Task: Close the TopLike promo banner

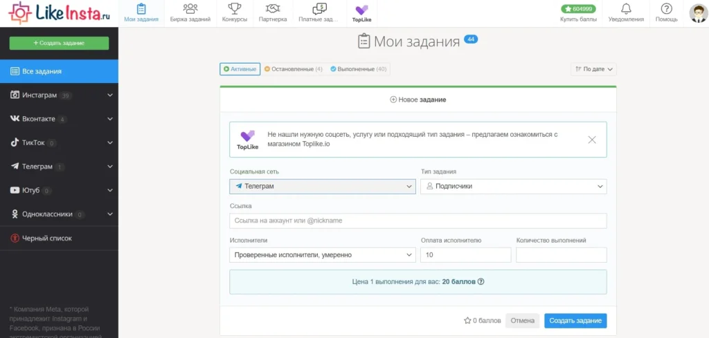Action: [x=591, y=140]
